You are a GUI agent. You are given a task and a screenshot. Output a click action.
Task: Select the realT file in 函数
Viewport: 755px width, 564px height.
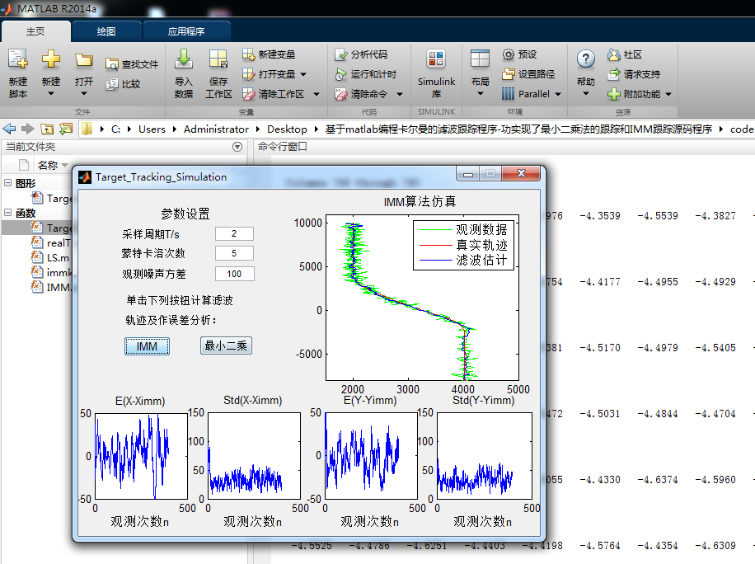[51, 242]
